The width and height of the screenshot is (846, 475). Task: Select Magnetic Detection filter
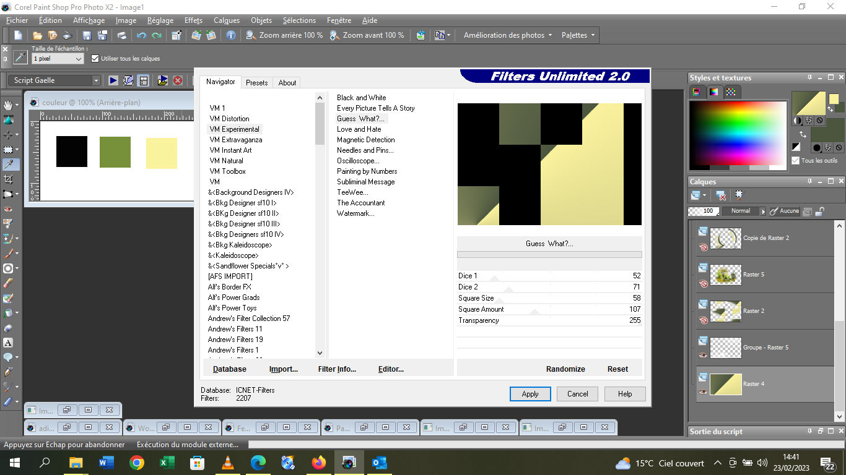[x=365, y=140]
